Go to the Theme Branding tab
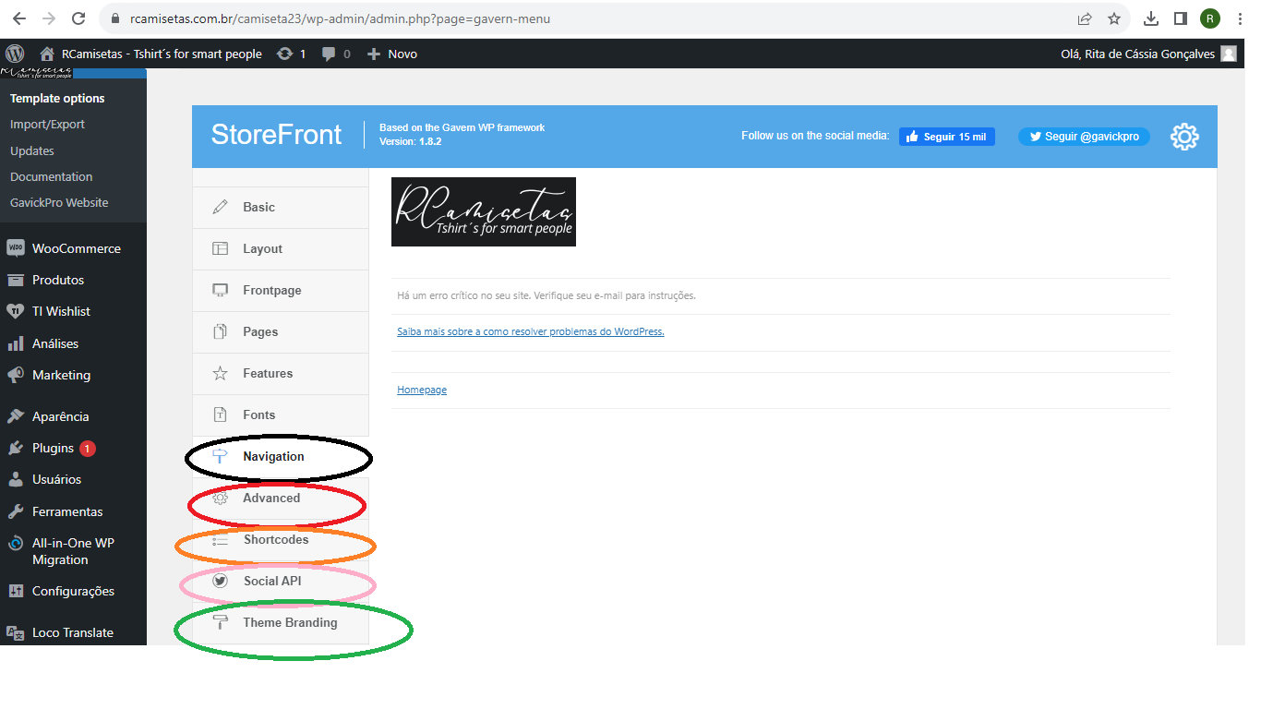This screenshot has width=1261, height=709. 281,623
